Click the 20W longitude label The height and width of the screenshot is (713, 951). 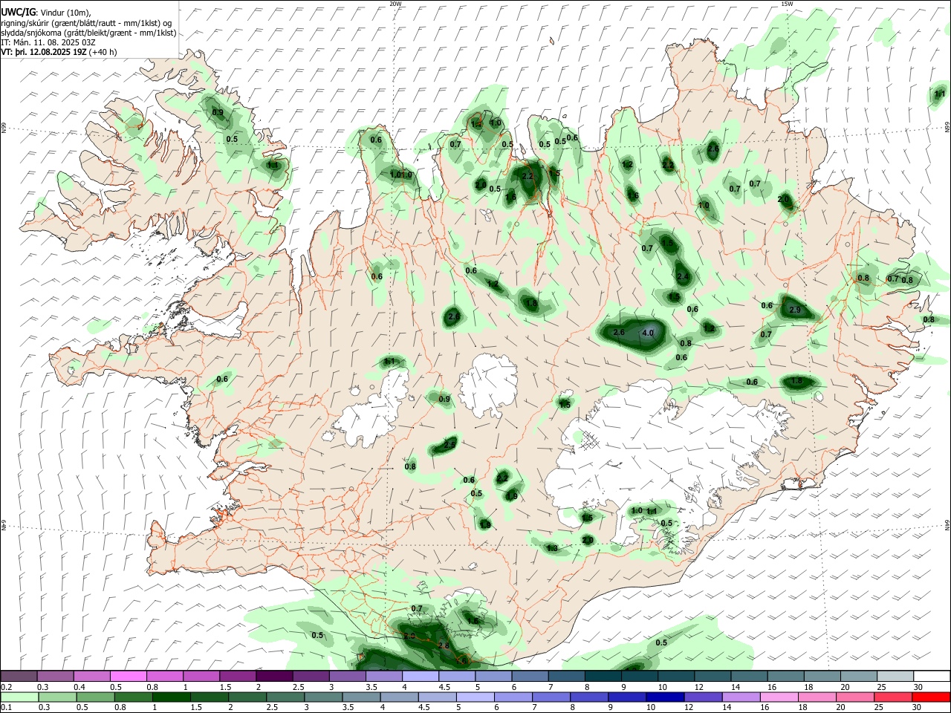395,4
